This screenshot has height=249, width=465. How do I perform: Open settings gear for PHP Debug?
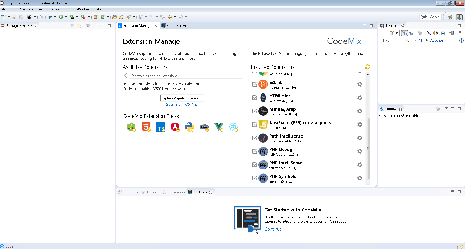click(360, 151)
